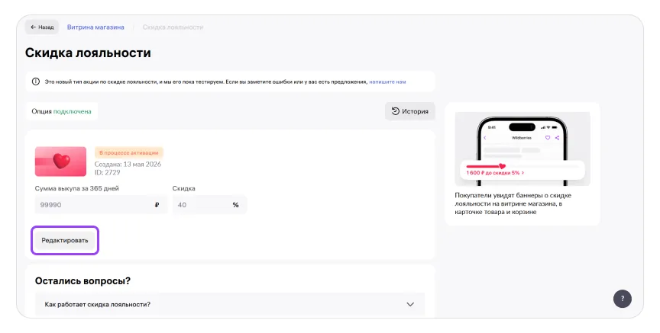Click the heart icon in phone preview
The width and height of the screenshot is (660, 333).
548,138
